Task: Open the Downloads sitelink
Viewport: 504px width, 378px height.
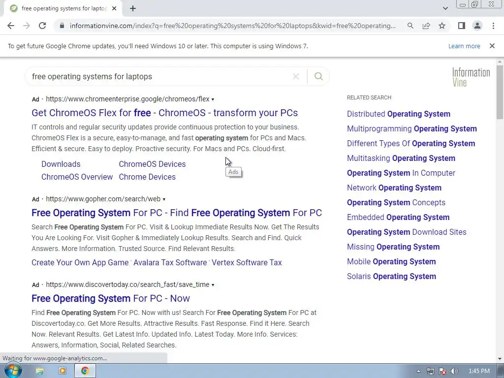Action: (x=61, y=164)
